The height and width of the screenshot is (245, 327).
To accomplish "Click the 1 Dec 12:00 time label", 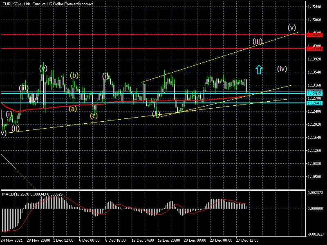I will (x=63, y=240).
